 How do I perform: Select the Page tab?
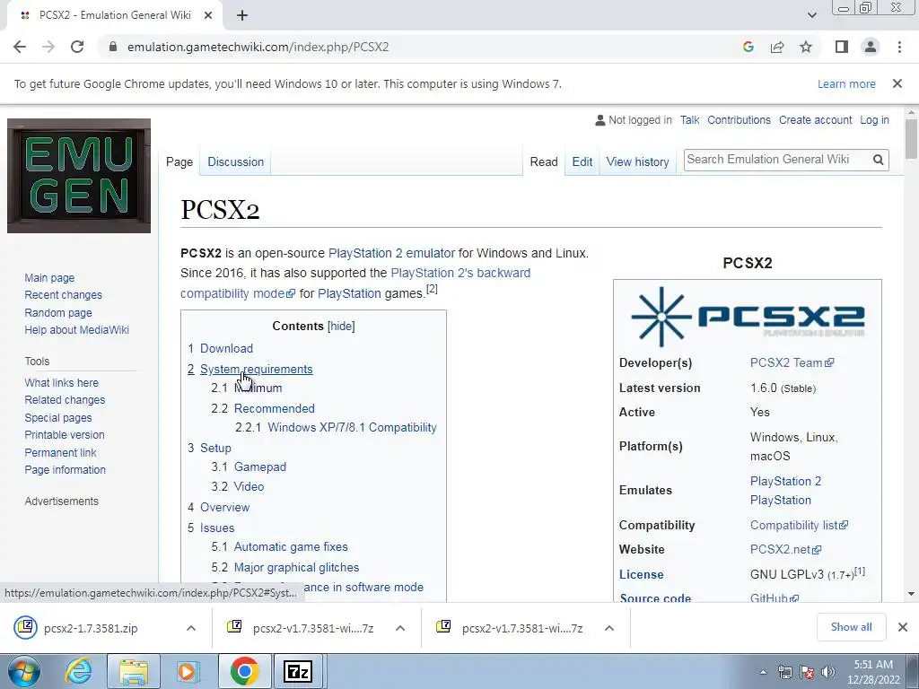point(179,161)
